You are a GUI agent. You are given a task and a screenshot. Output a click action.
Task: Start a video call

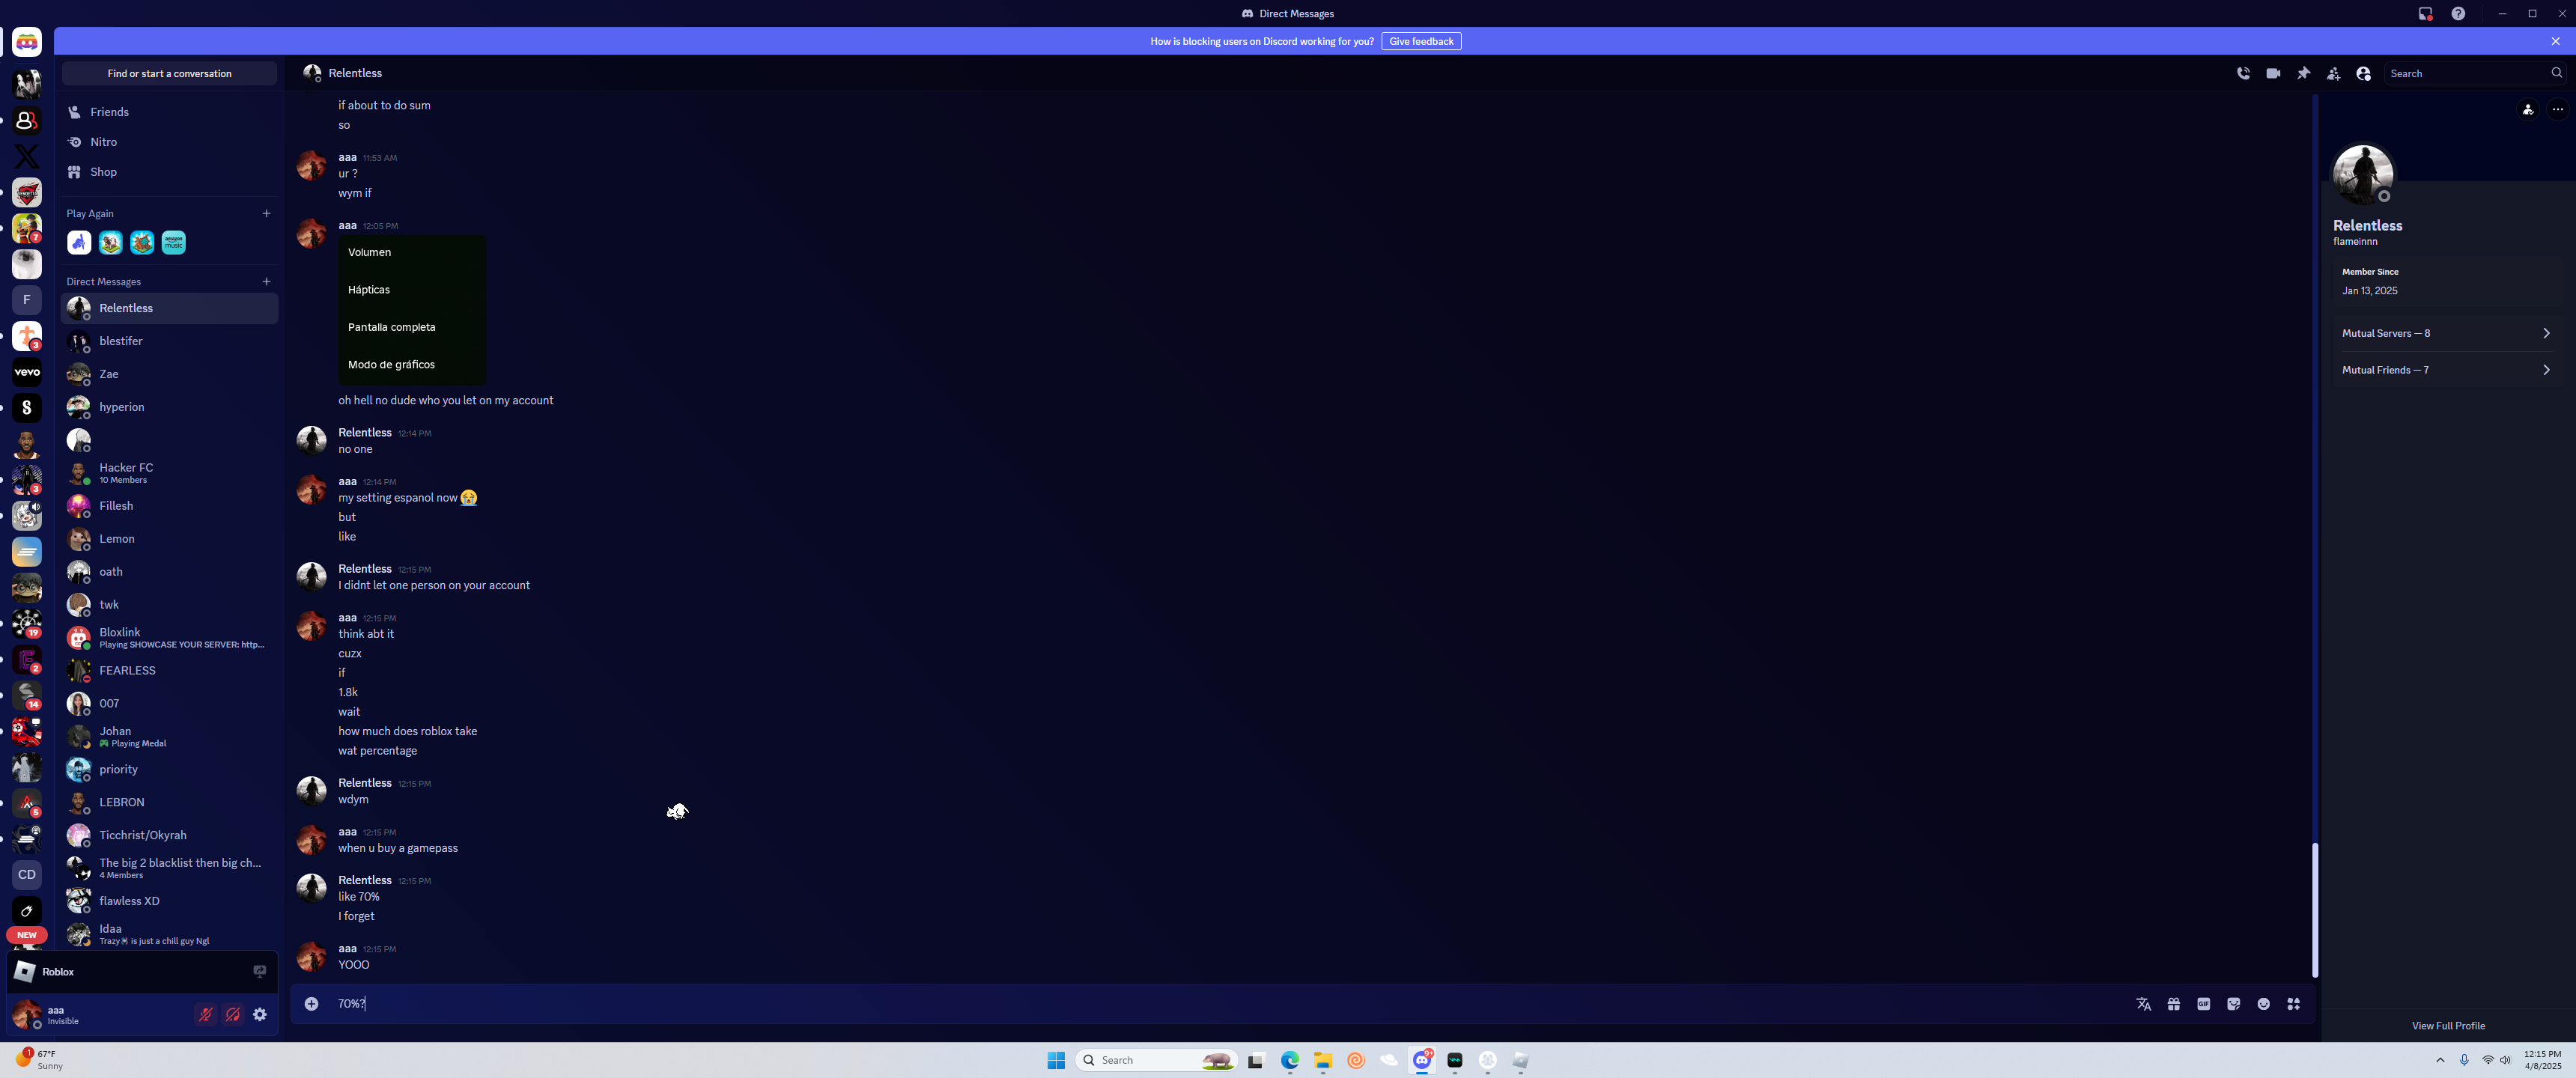(x=2273, y=73)
